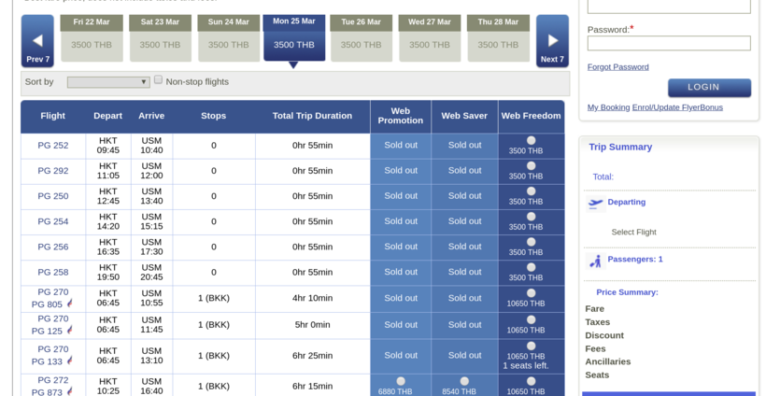The image size is (766, 396).
Task: Select the Thu 28 Mar date tab
Action: [x=498, y=38]
